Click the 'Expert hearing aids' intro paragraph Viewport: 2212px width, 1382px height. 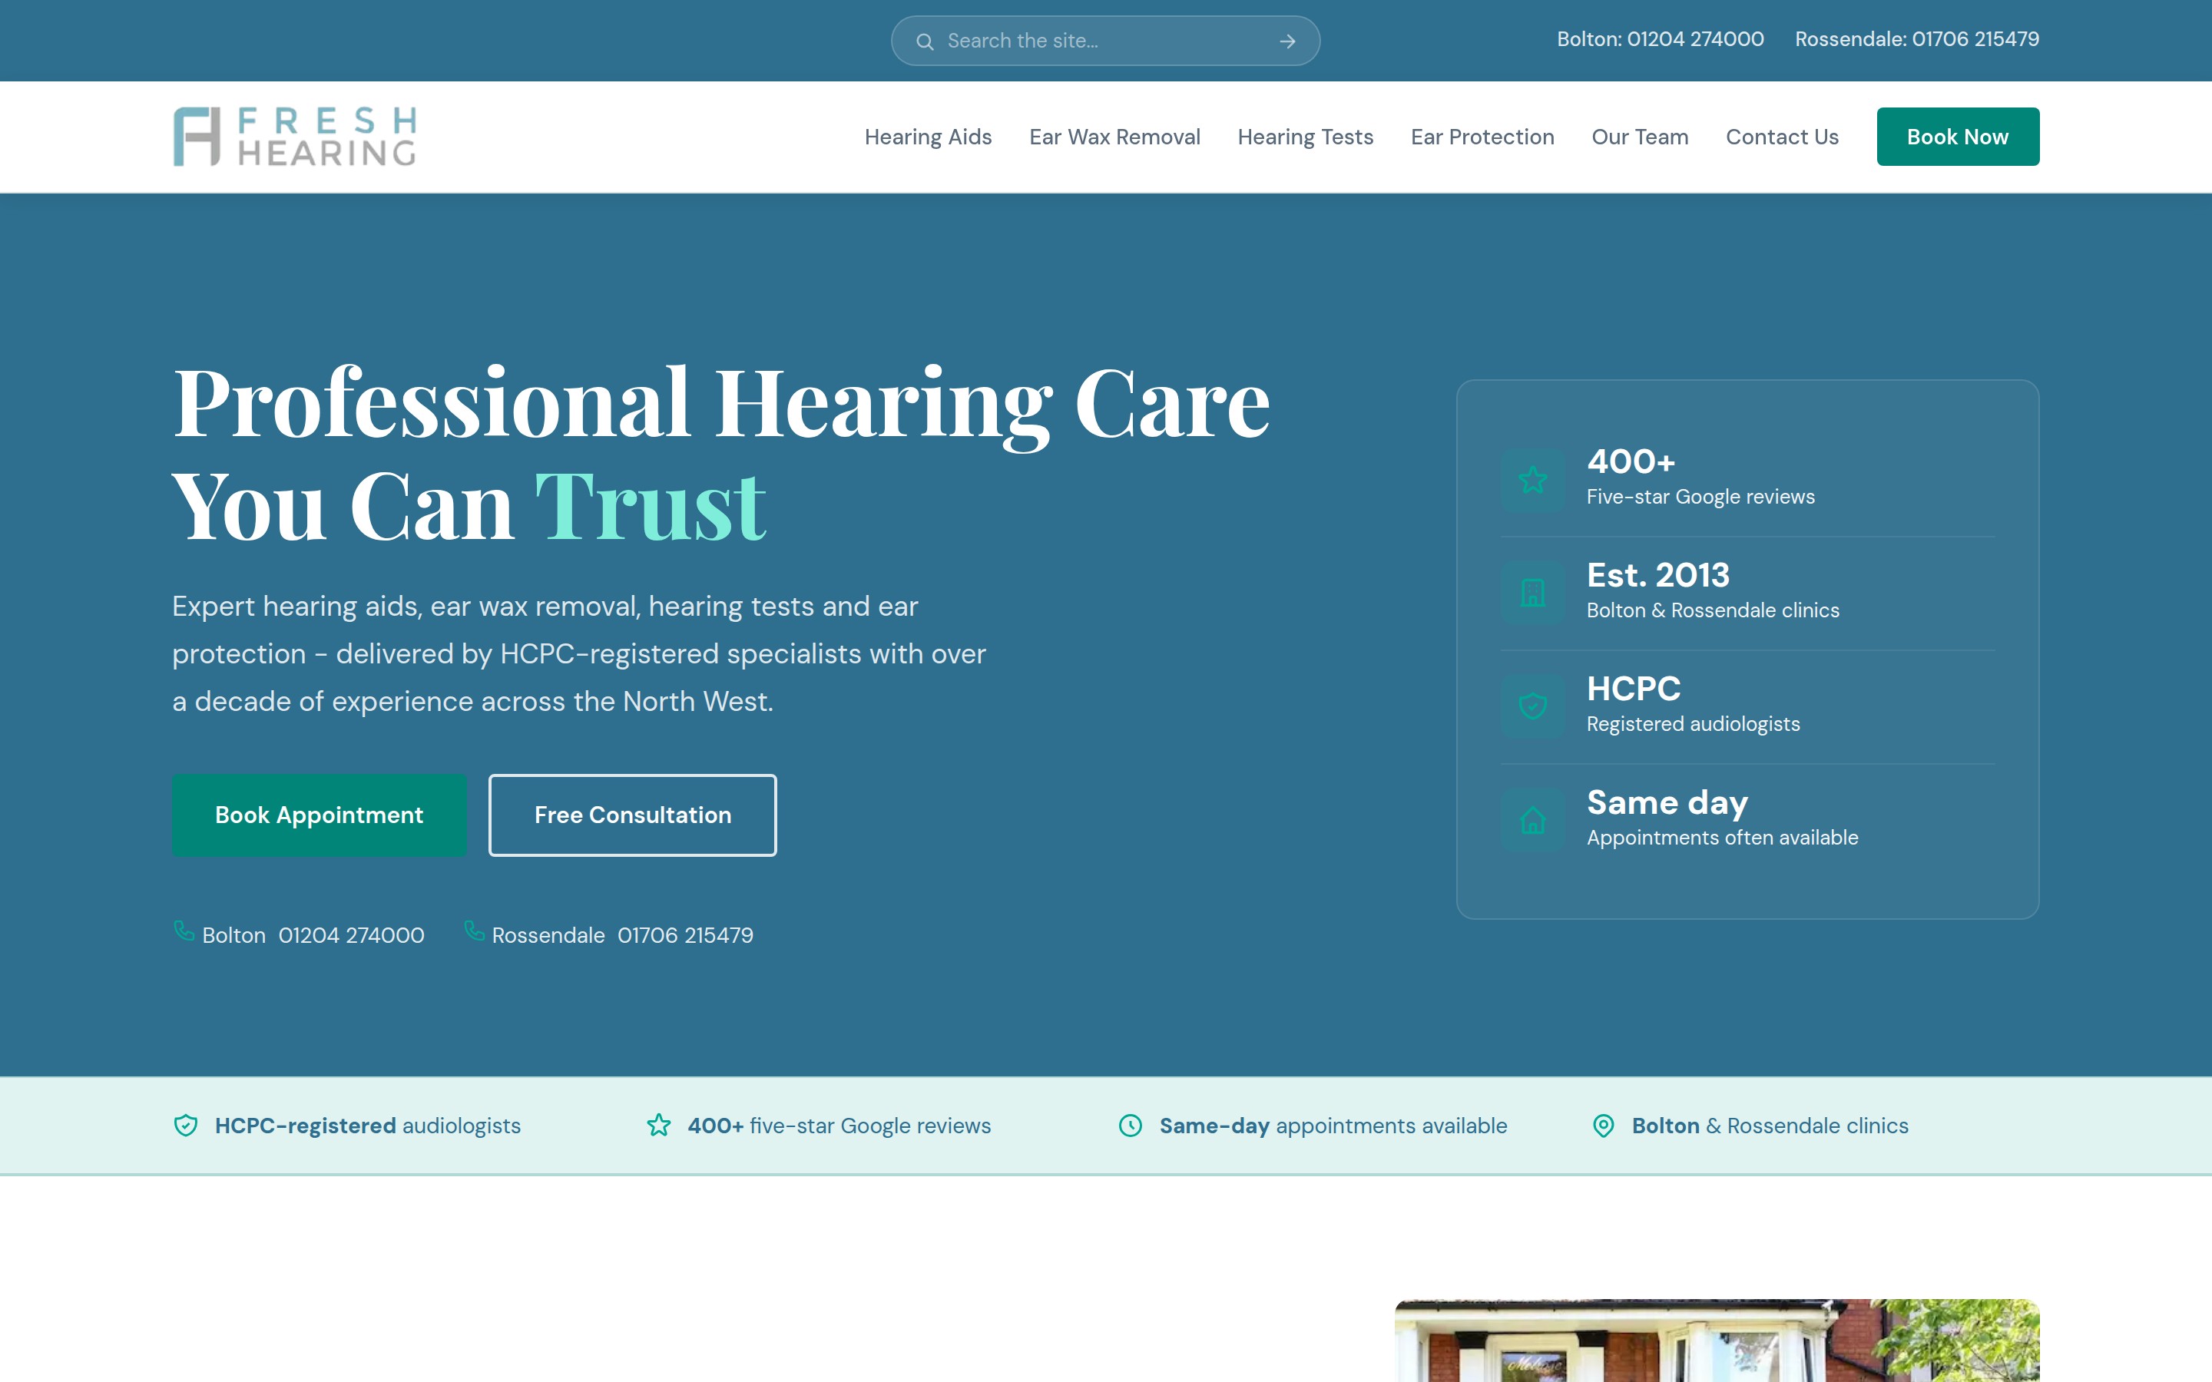pos(578,653)
